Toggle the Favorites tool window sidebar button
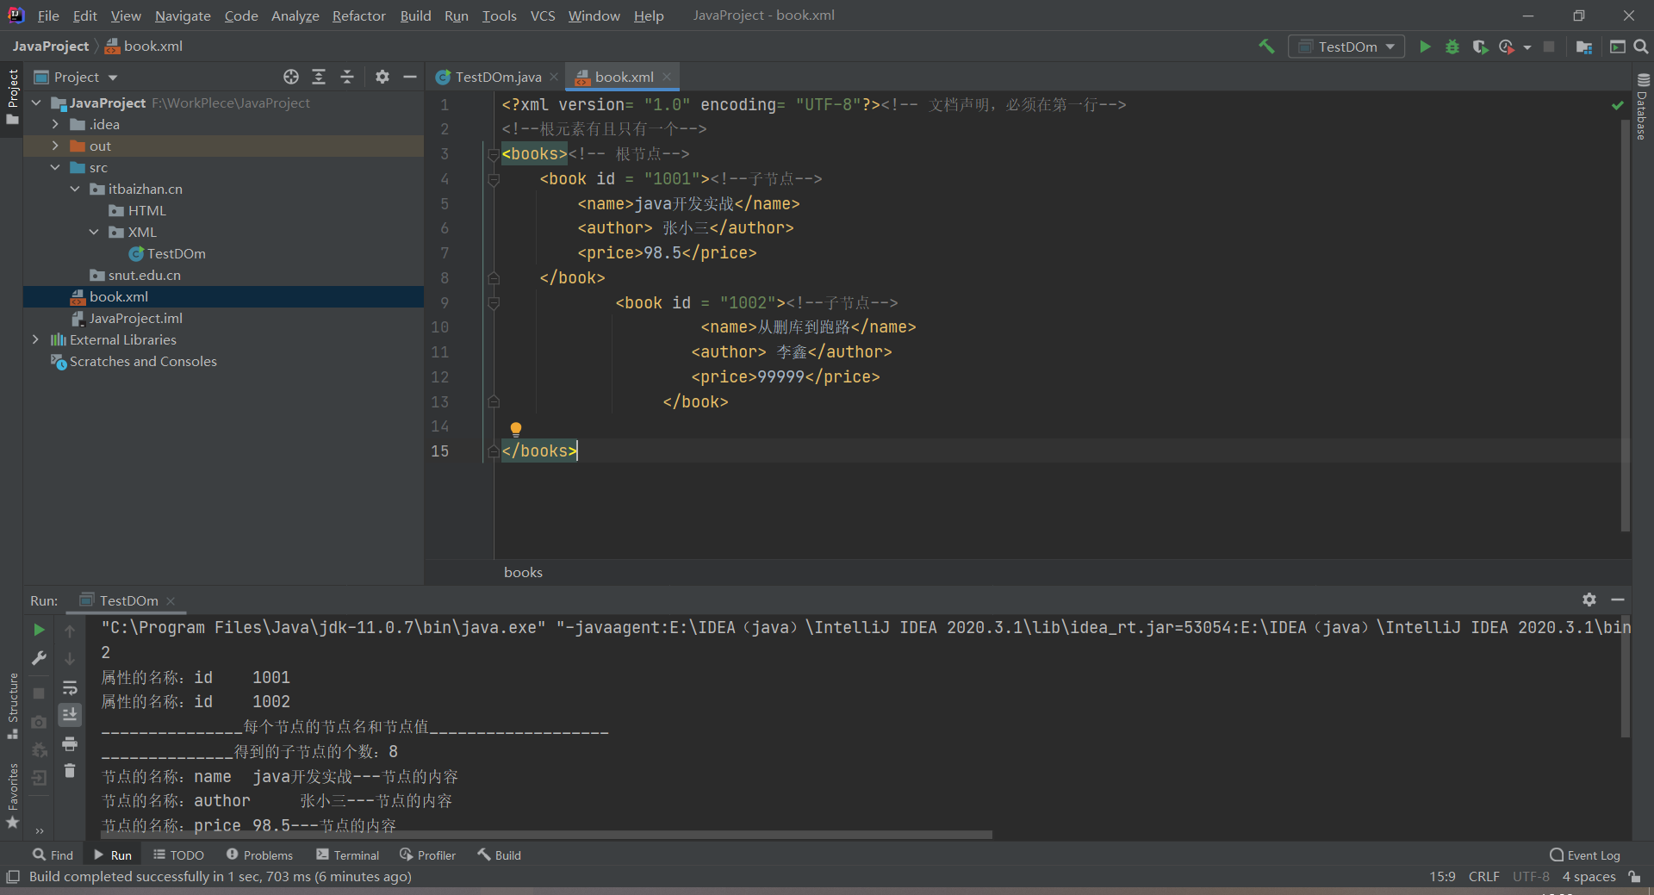 pos(12,796)
